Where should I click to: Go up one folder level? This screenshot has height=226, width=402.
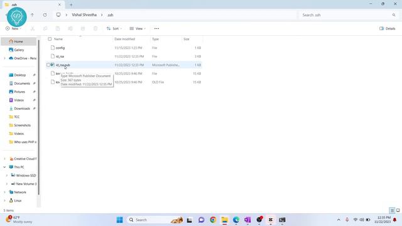pyautogui.click(x=32, y=15)
